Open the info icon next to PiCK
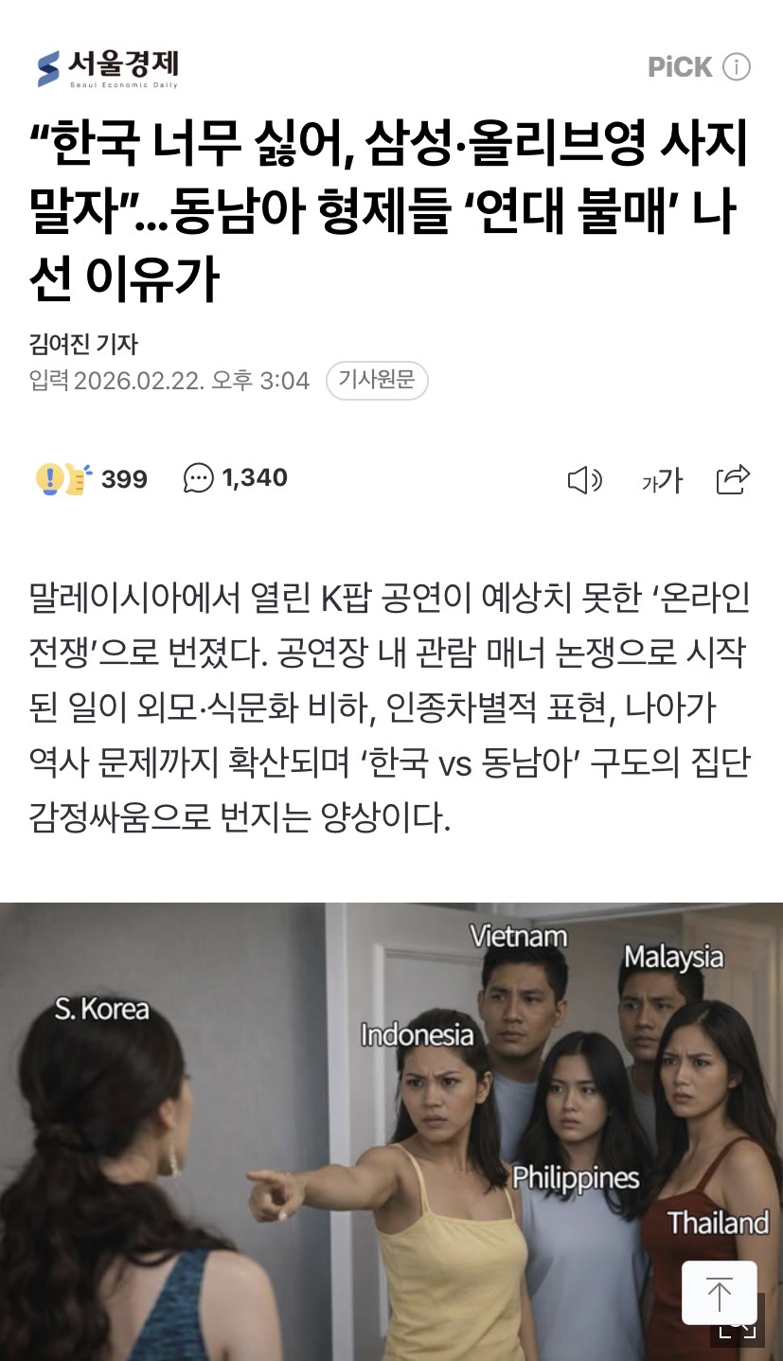The width and height of the screenshot is (783, 1361). [737, 67]
